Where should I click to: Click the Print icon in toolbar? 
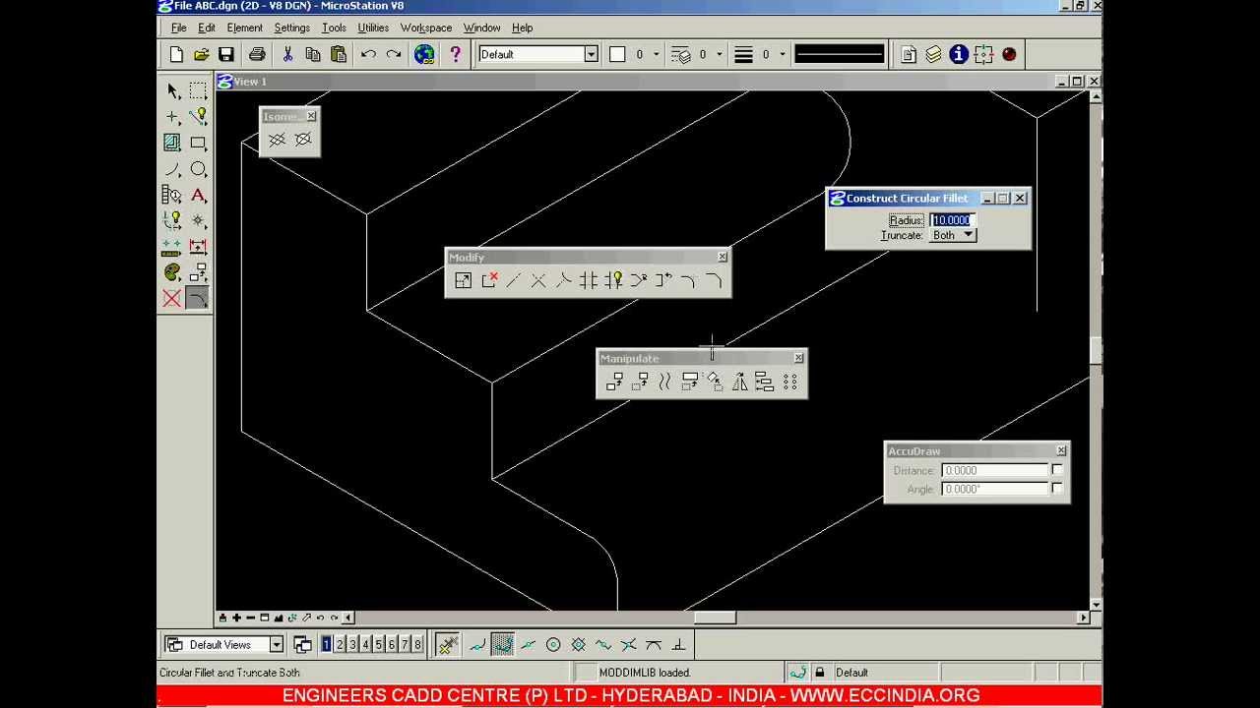pos(257,54)
